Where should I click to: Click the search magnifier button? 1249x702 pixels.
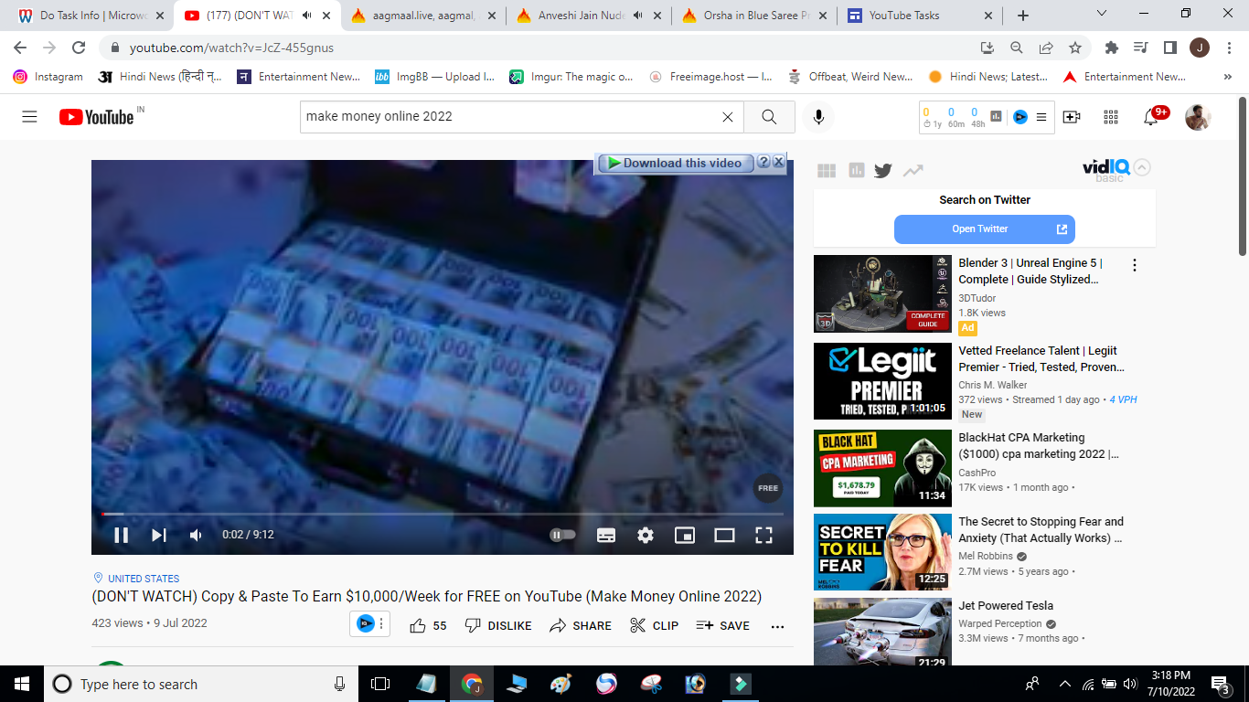click(x=769, y=117)
